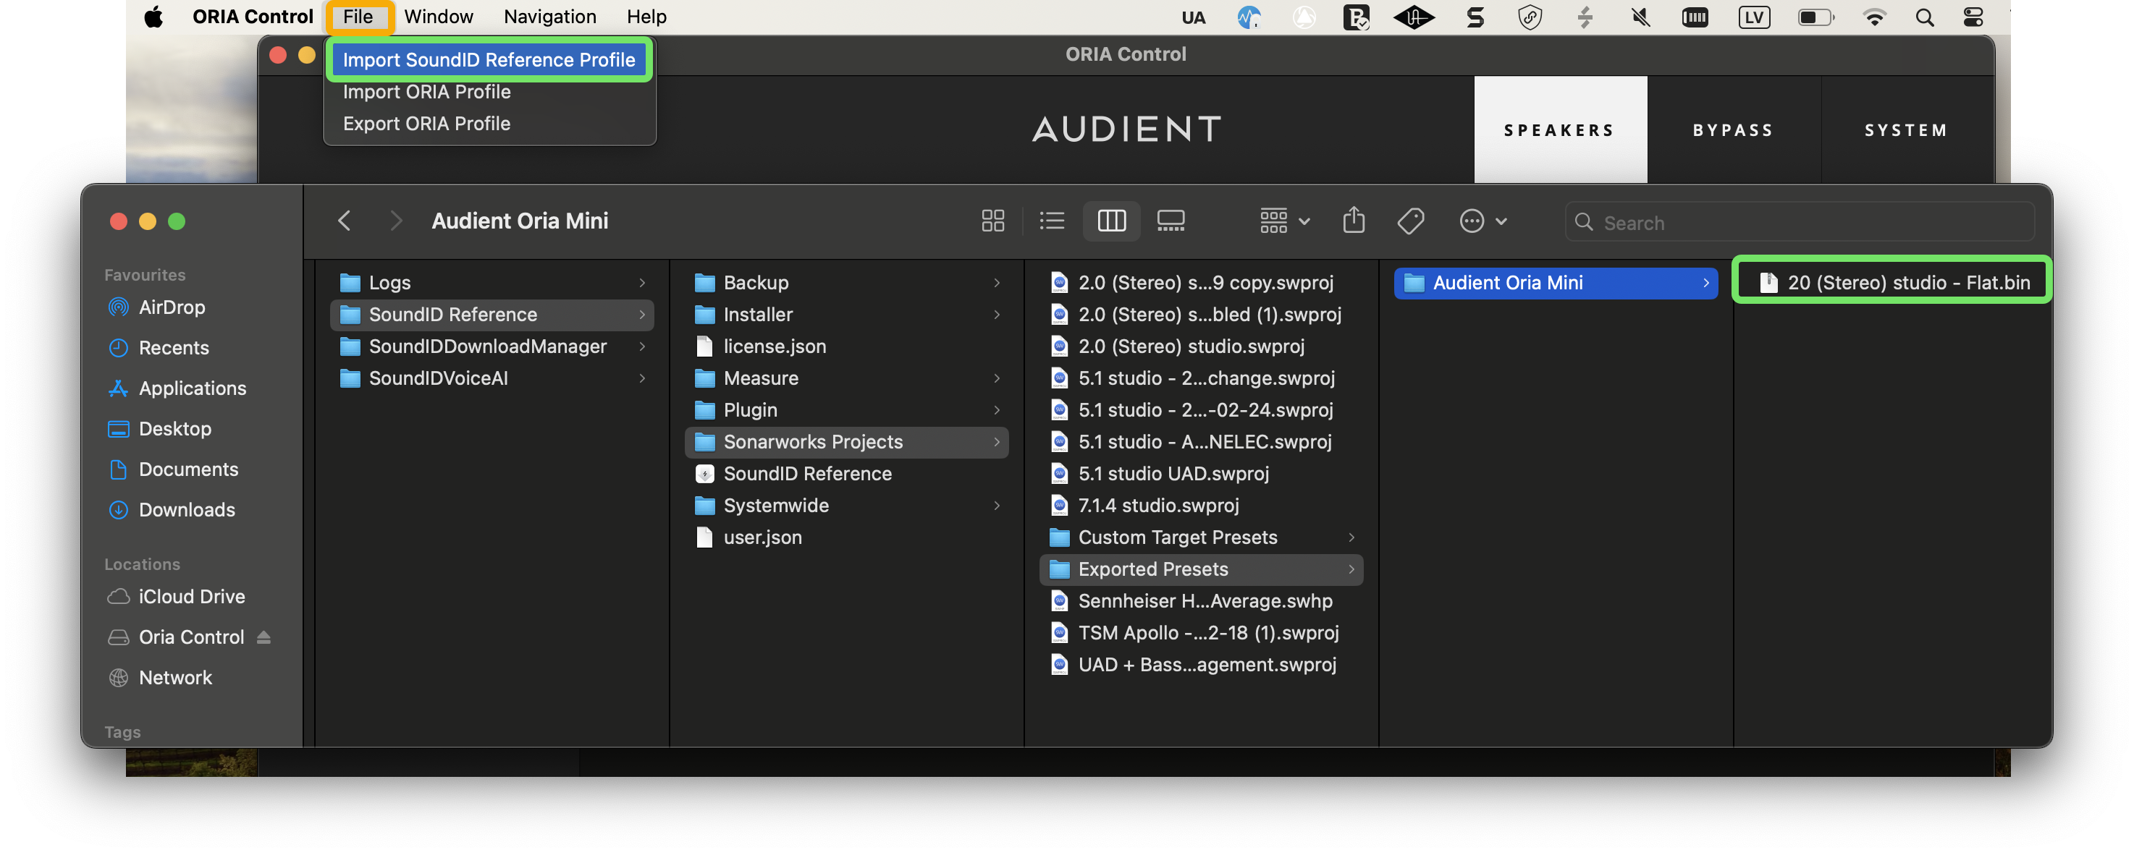
Task: Go back in Finder navigation
Action: coord(345,221)
